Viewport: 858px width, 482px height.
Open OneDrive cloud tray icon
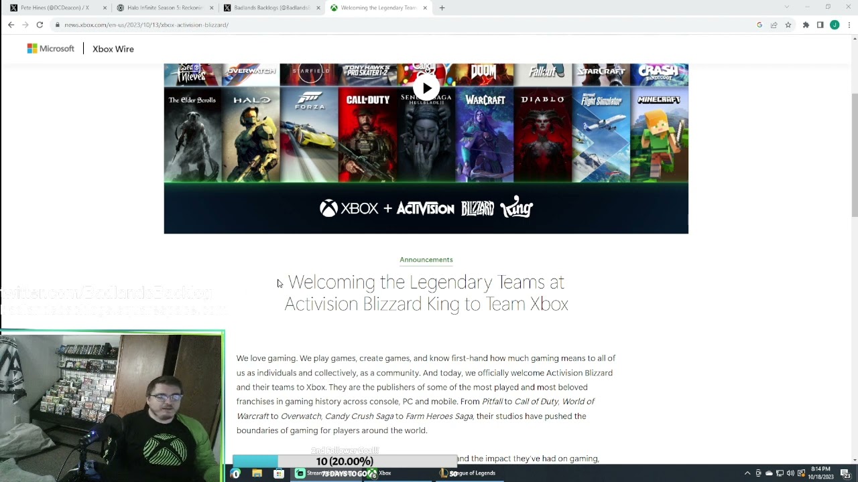click(769, 473)
